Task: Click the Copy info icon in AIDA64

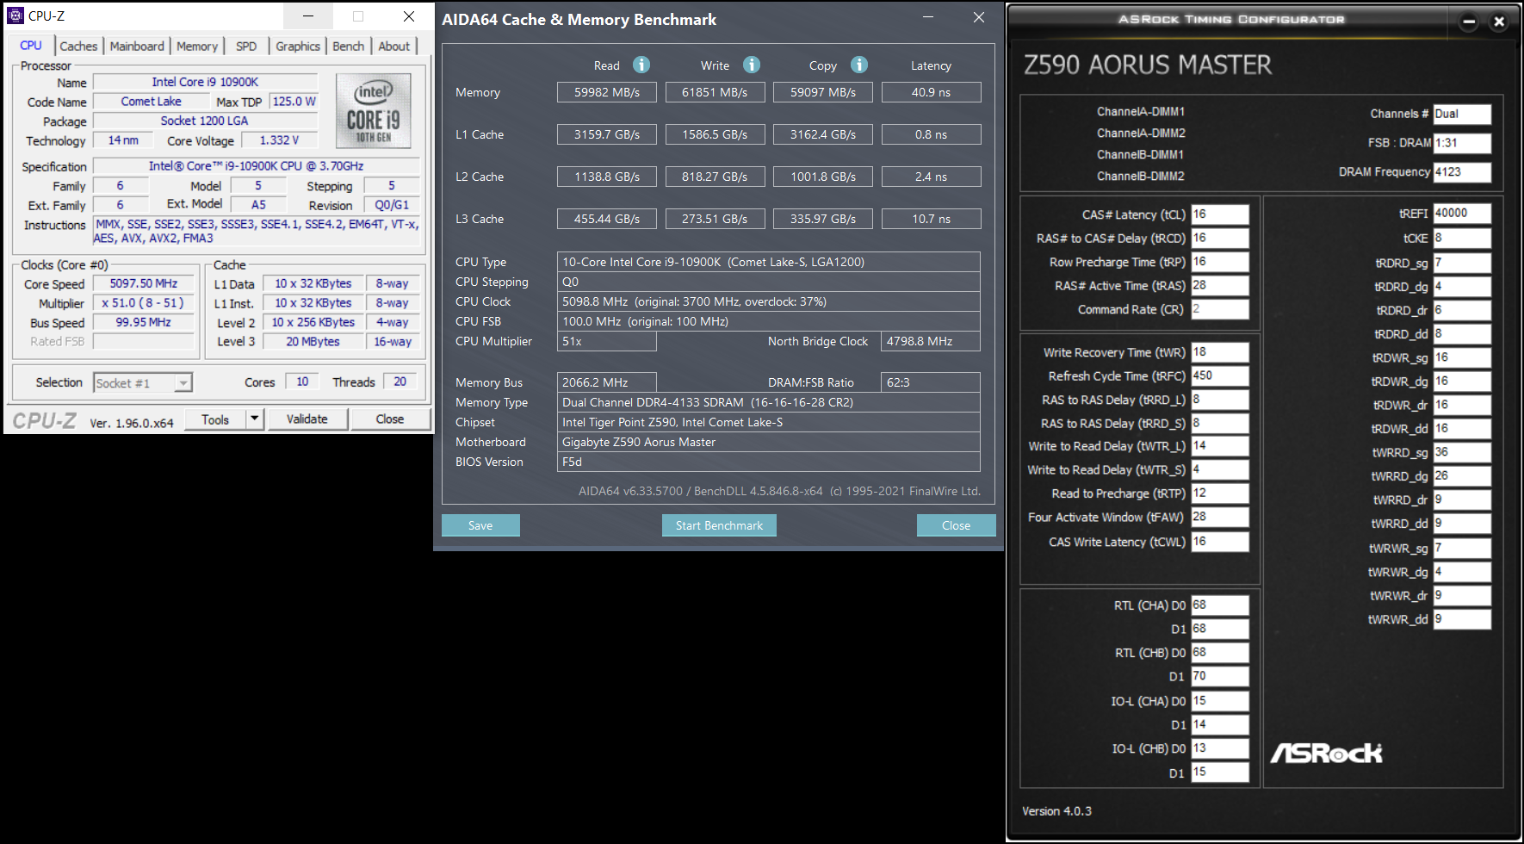Action: 859,65
